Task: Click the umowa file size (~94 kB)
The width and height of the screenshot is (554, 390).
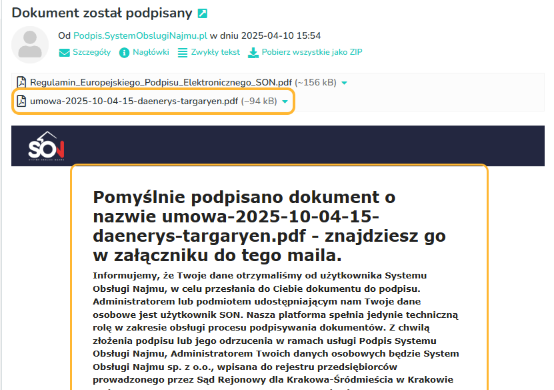Action: click(x=259, y=102)
